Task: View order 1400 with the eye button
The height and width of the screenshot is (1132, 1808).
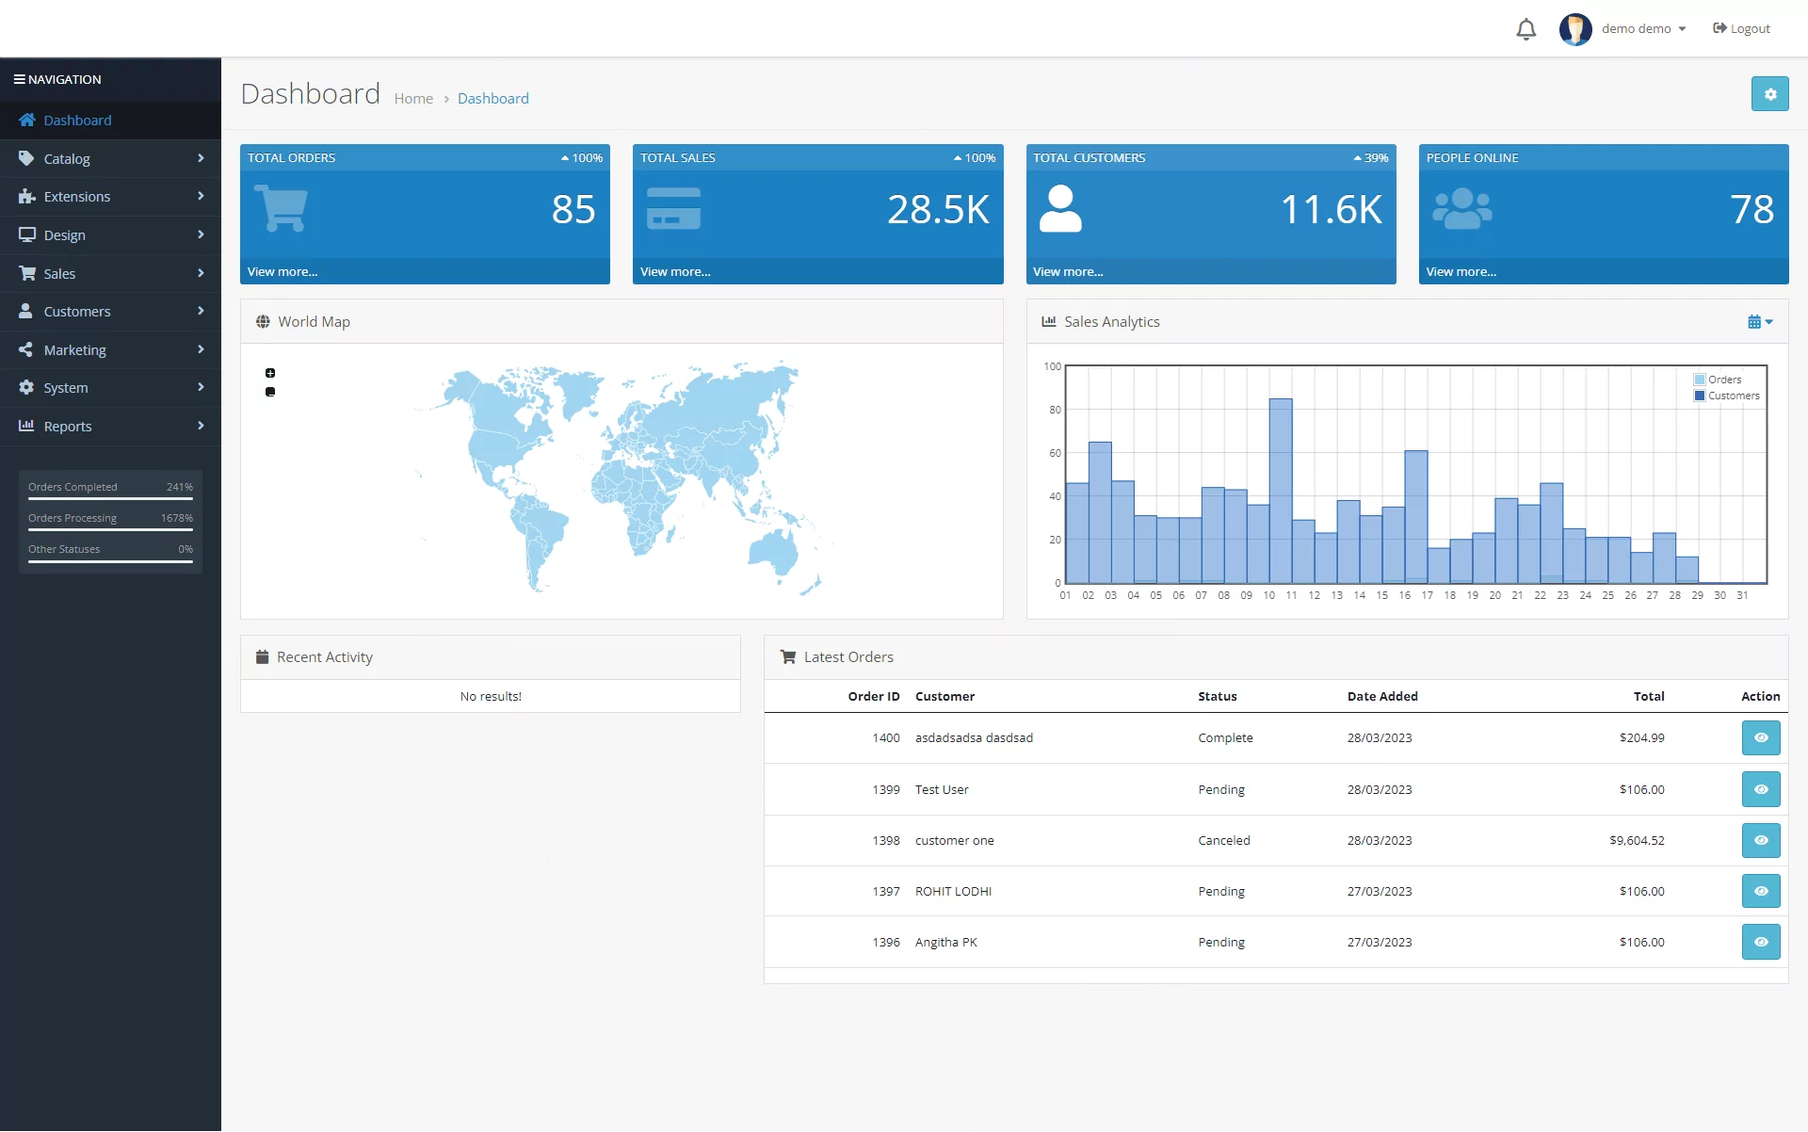Action: click(1760, 738)
